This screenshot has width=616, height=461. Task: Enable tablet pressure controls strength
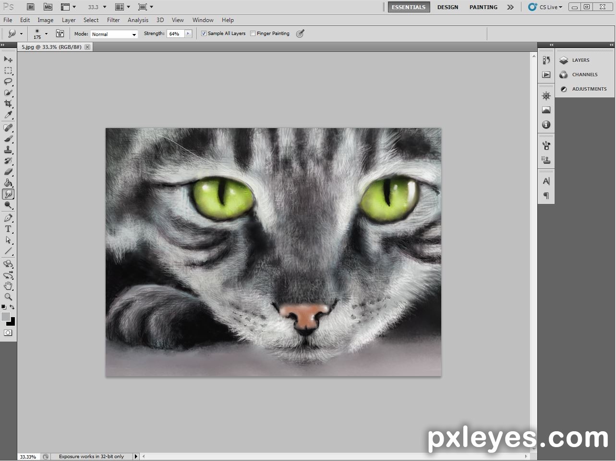[300, 34]
